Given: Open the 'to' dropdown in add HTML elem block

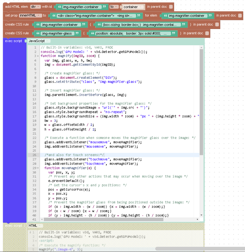Looking at the screenshot, I should pos(114,7).
